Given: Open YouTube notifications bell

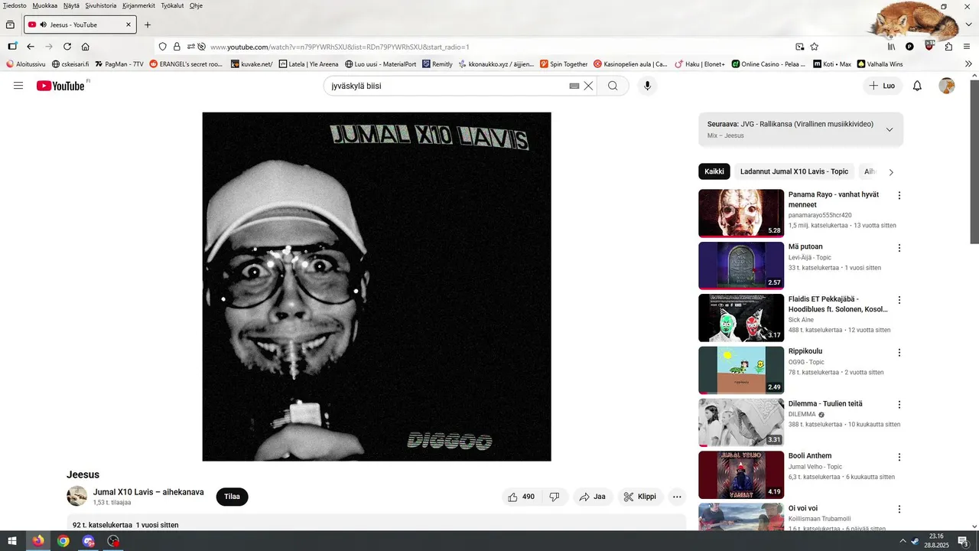Looking at the screenshot, I should [917, 86].
